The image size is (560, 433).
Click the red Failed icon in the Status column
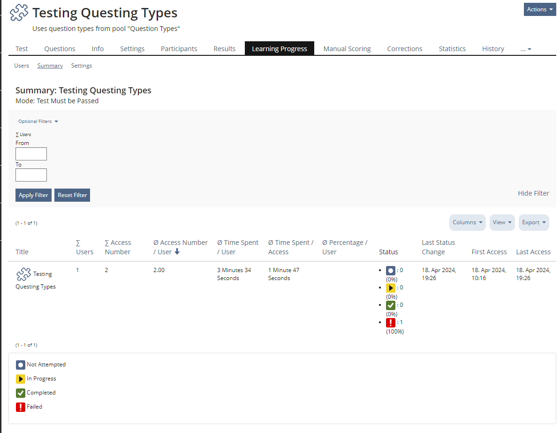(391, 323)
